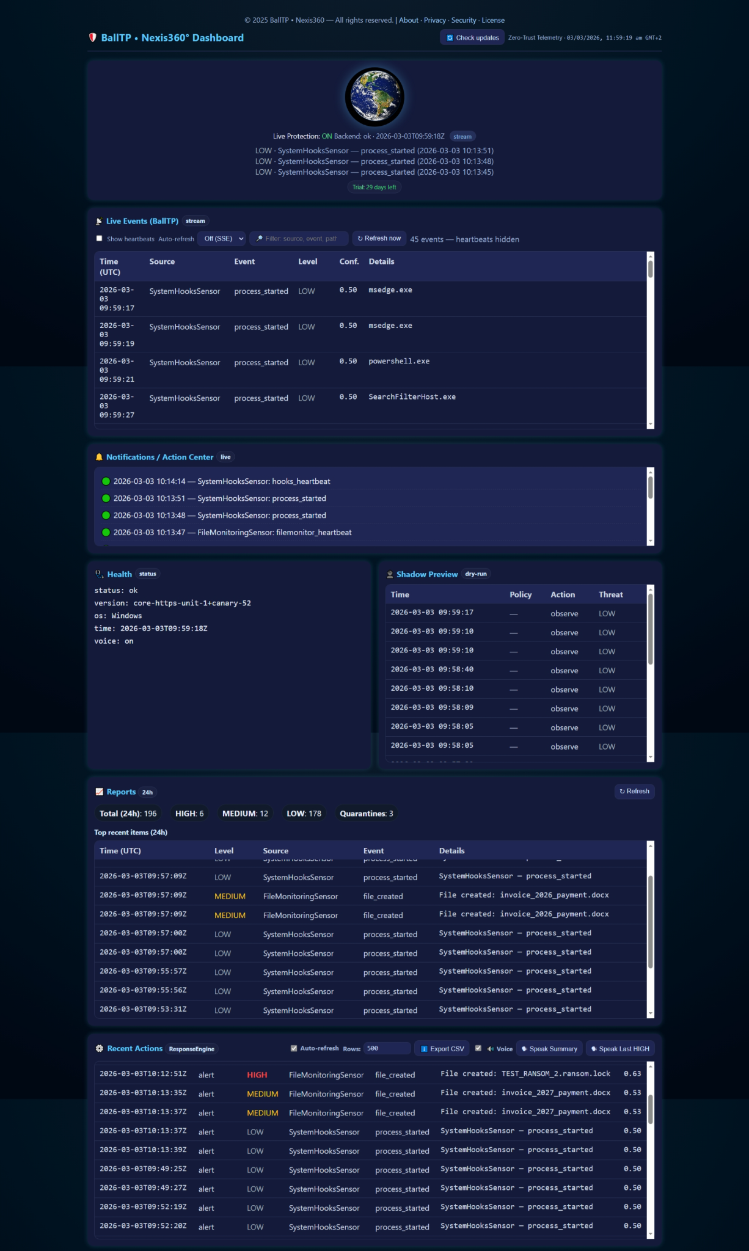Viewport: 749px width, 1251px height.
Task: Uncheck Auto-refresh in Recent Actions
Action: pos(294,1048)
